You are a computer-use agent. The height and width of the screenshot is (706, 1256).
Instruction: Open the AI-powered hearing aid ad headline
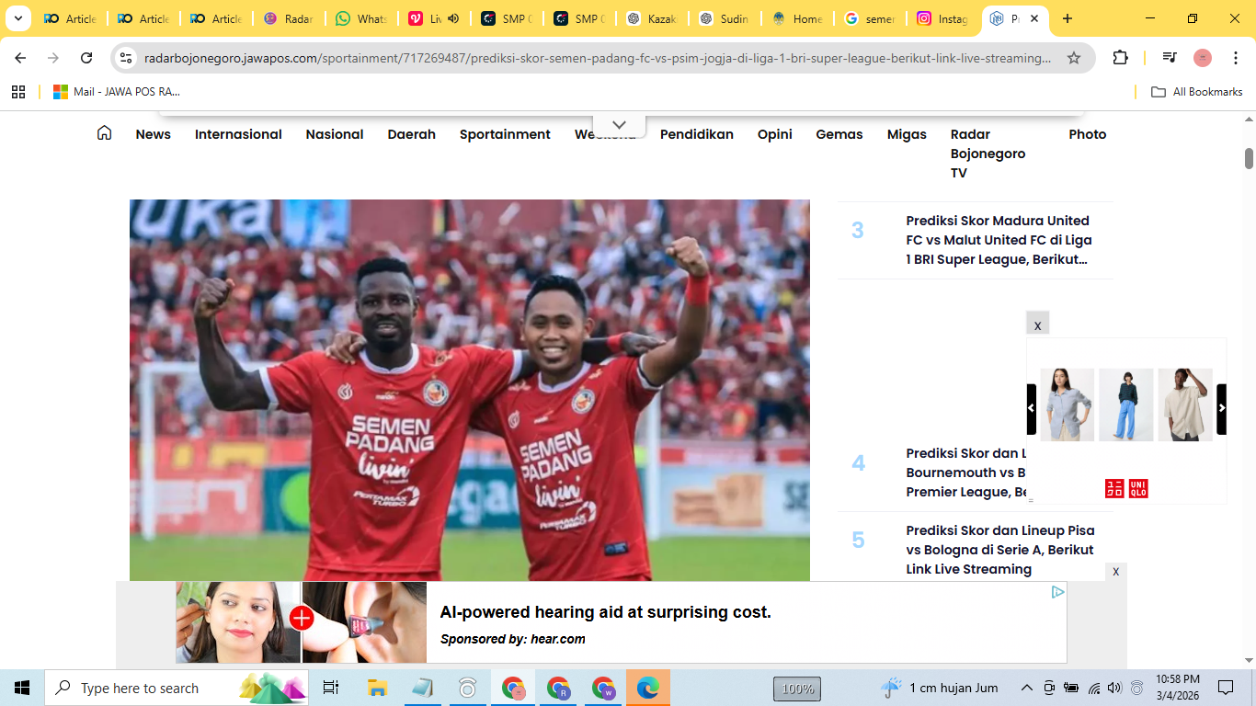(605, 612)
